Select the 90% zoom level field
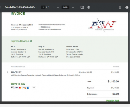The height and width of the screenshot is (107, 130). [65, 7]
